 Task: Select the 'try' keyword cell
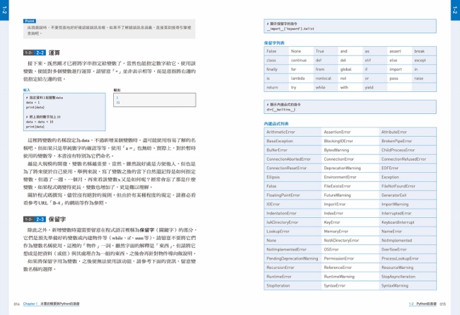[301, 88]
